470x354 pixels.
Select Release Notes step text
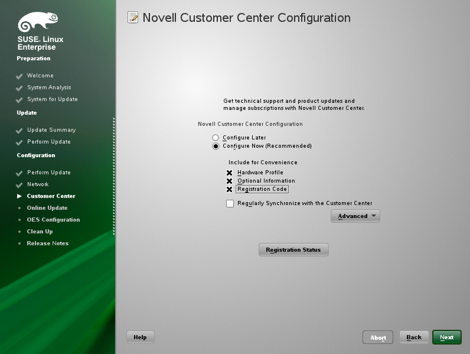point(48,243)
